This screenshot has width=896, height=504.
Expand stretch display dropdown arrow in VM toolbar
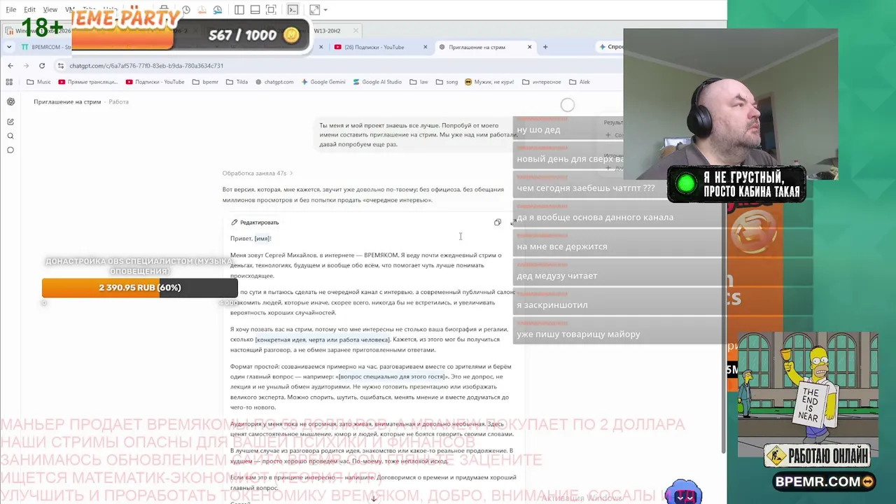(325, 10)
